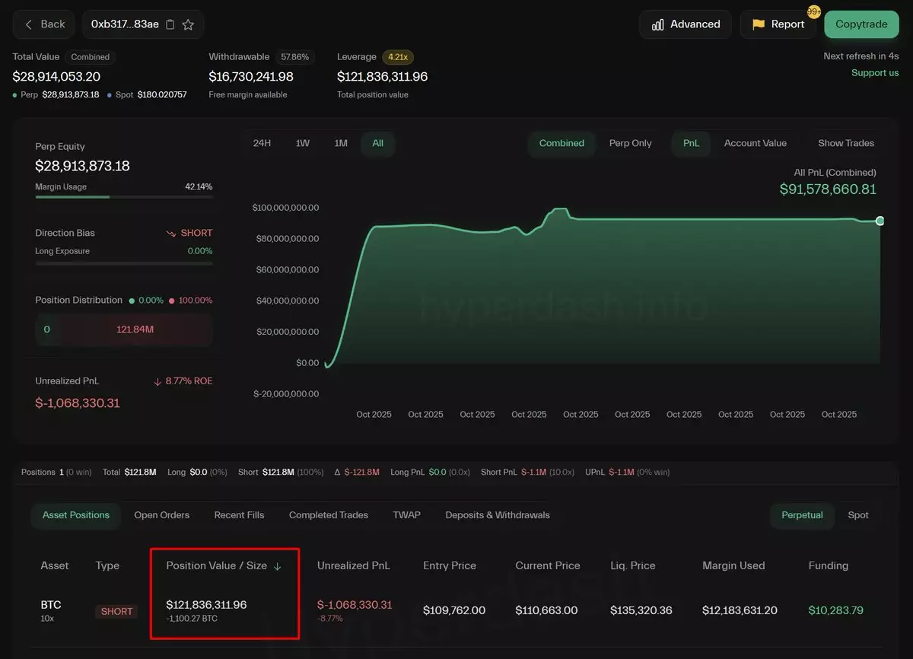Screen dimensions: 913x659
Task: Switch chart to Account Value
Action: pos(755,143)
